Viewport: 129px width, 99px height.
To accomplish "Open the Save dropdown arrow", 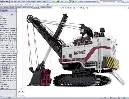I will tap(60, 2).
